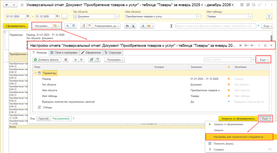Select the Расширенный view mode
The width and height of the screenshot is (277, 153).
tap(61, 118)
